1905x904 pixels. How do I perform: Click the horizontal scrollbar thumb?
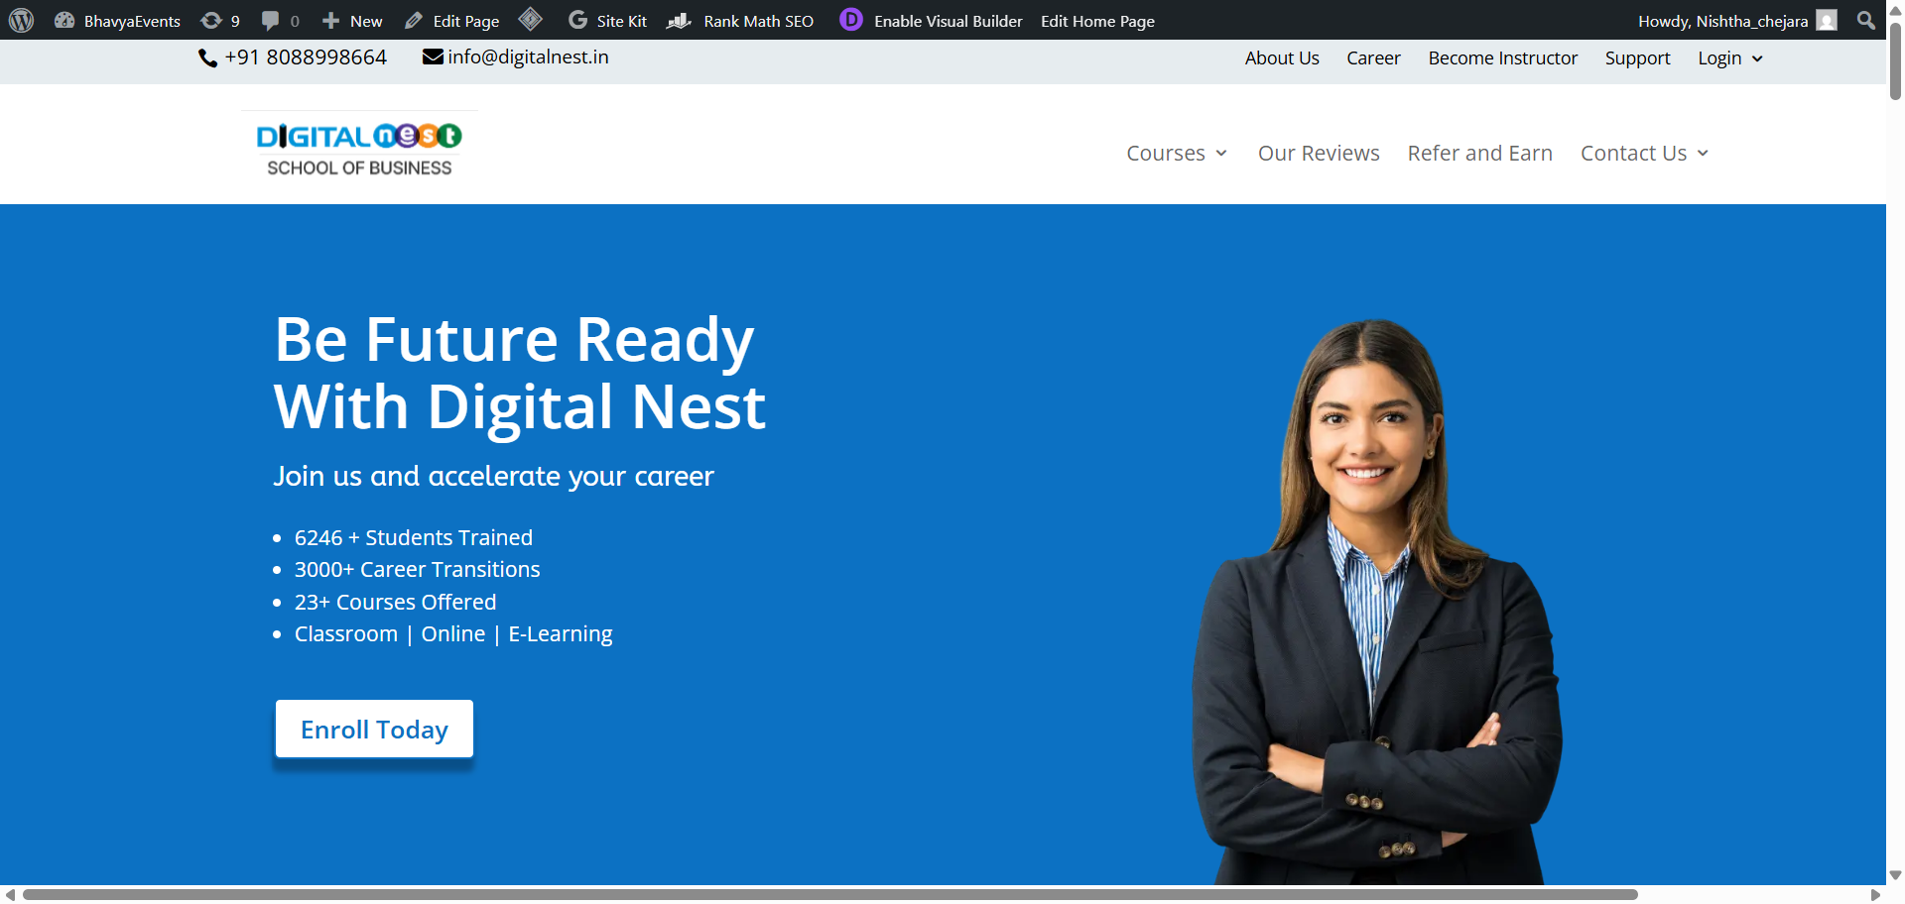click(829, 894)
